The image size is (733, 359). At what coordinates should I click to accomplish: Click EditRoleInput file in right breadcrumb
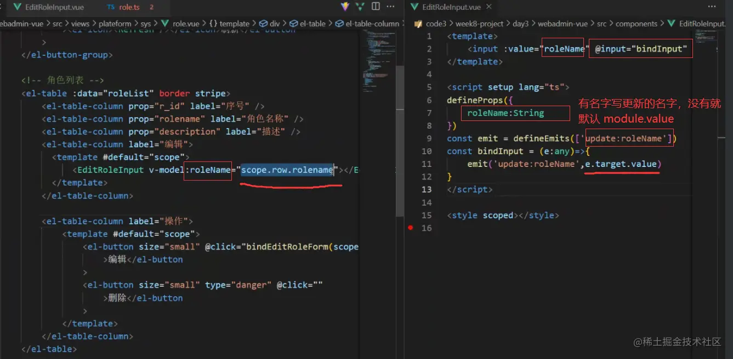coord(696,24)
